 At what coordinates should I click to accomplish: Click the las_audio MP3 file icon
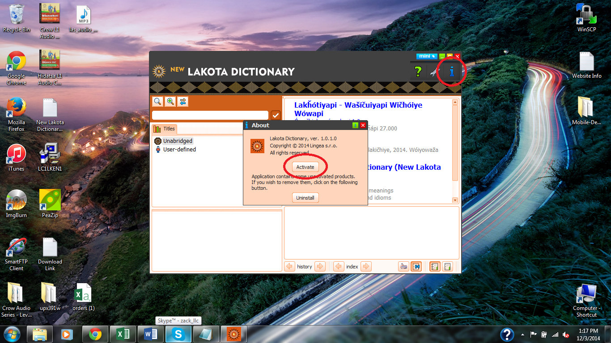click(83, 19)
